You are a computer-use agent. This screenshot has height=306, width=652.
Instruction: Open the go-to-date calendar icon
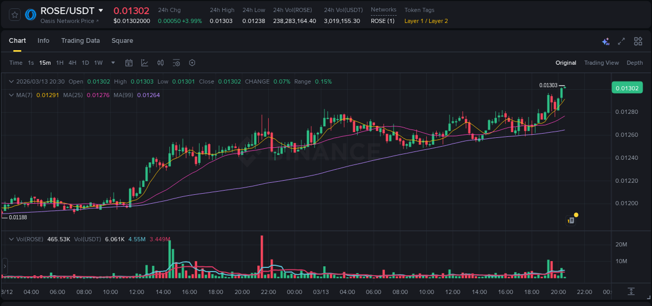129,63
